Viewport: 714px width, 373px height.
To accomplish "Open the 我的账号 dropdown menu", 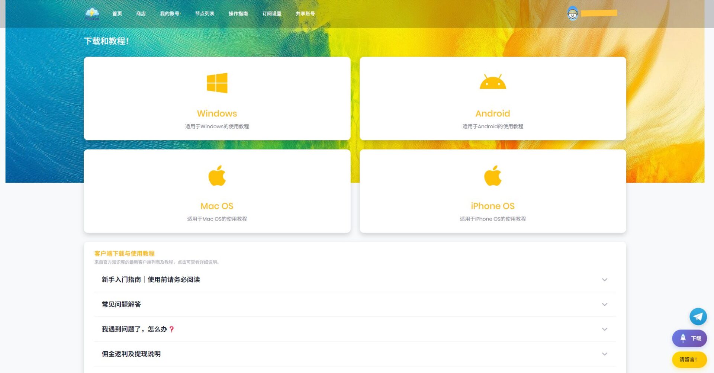I will click(170, 14).
